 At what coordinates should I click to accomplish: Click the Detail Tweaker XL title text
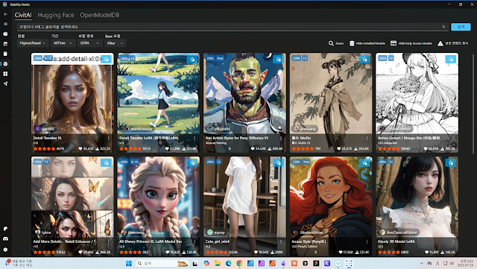pyautogui.click(x=48, y=138)
